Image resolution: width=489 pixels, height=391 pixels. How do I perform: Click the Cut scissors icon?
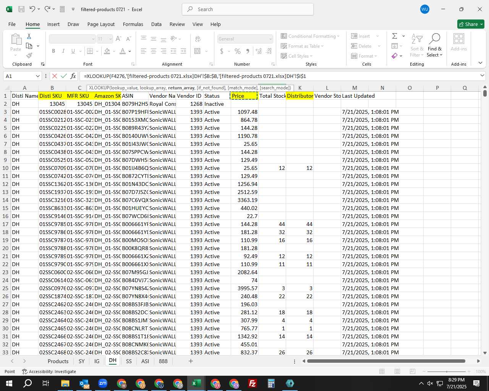point(29,36)
